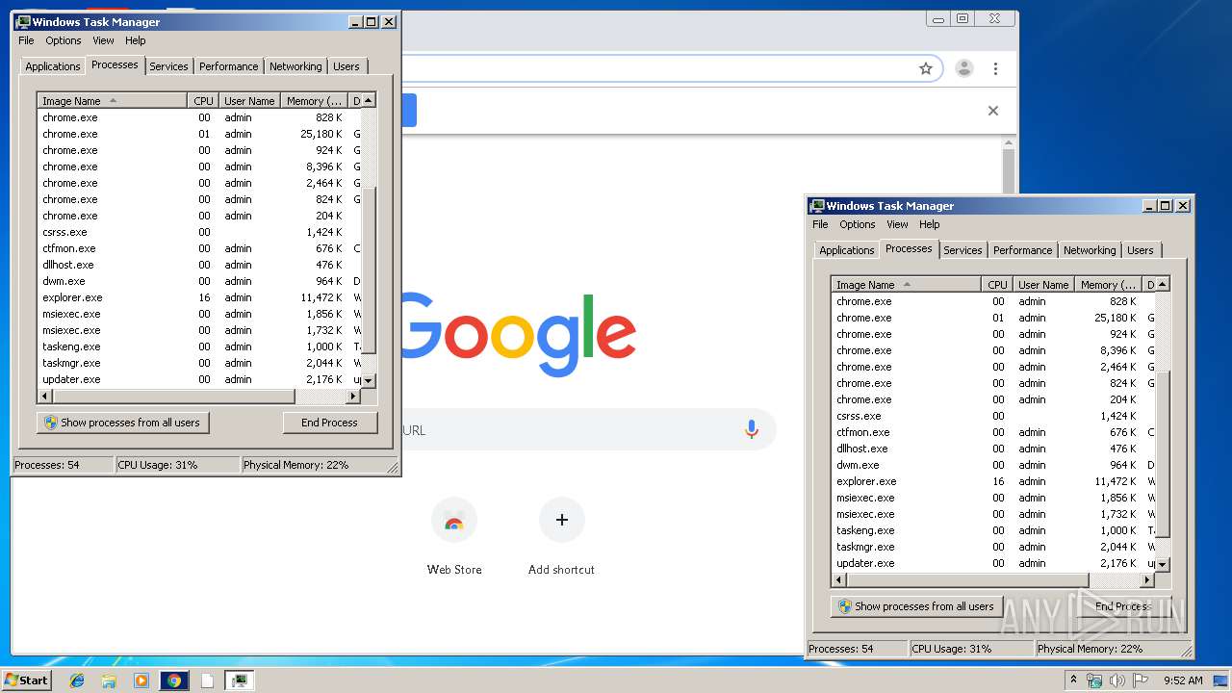The image size is (1232, 693).
Task: Open Help menu in right Task Manager
Action: tap(930, 224)
